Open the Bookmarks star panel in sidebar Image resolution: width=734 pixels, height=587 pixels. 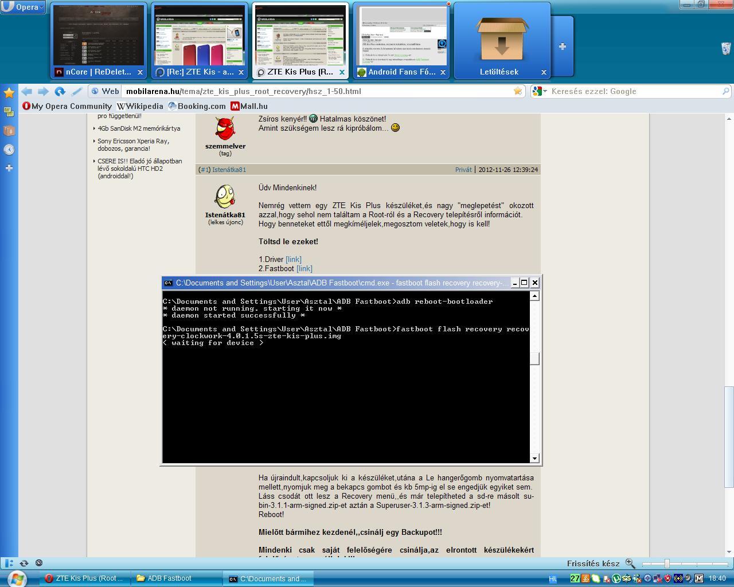[9, 92]
